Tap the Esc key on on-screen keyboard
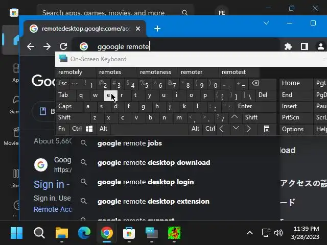The image size is (327, 245). (x=62, y=84)
